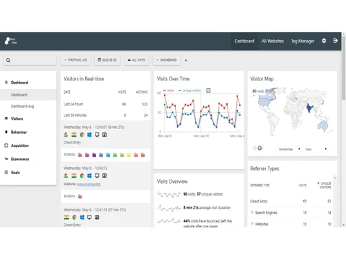Click the 'Visitors in Real-time' widget title
The width and height of the screenshot is (346, 260).
coord(84,79)
